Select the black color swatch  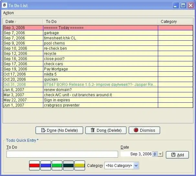(68, 165)
